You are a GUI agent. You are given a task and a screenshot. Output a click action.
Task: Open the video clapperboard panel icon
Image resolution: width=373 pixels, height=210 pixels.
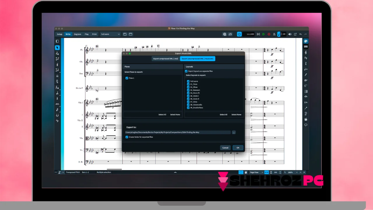pos(306,119)
